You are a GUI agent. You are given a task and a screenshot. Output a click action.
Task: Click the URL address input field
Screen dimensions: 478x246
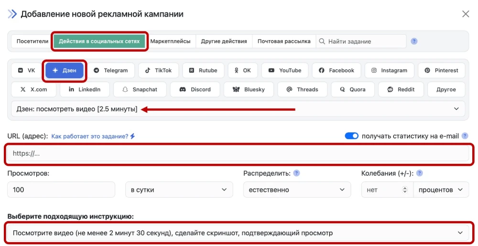pos(239,154)
